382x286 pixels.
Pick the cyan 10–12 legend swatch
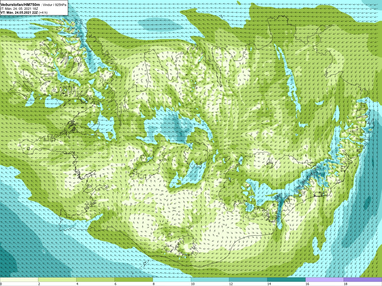coord(210,280)
